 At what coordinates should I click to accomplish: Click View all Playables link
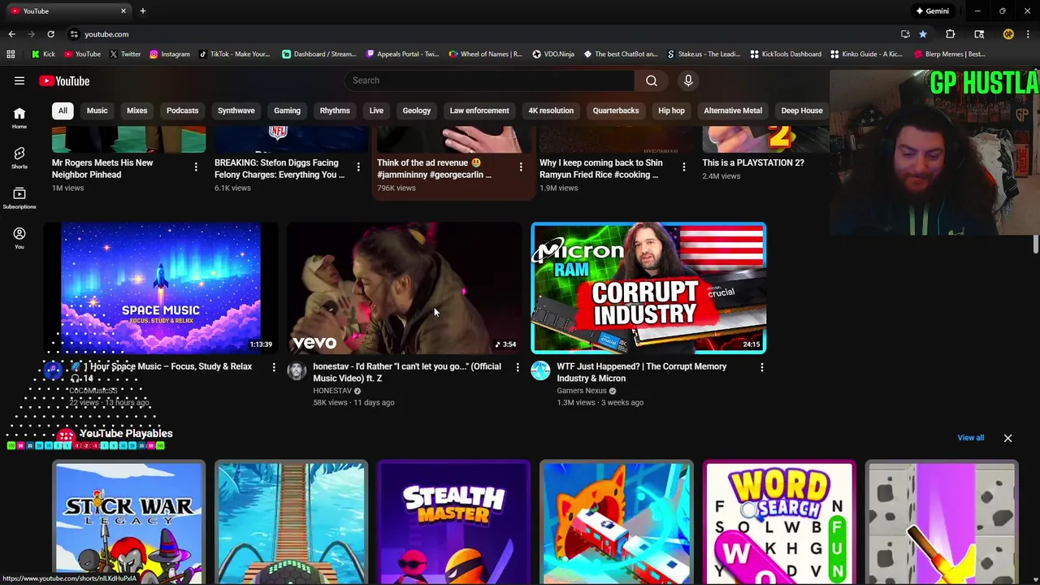pyautogui.click(x=970, y=438)
